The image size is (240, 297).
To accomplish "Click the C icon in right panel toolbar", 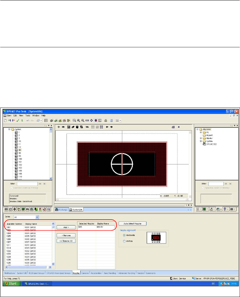I will click(233, 209).
